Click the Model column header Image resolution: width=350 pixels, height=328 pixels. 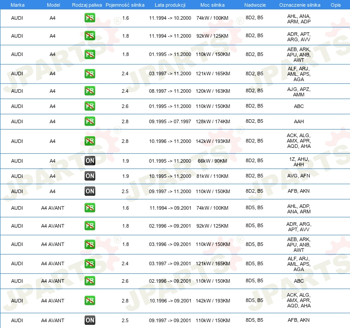[53, 5]
